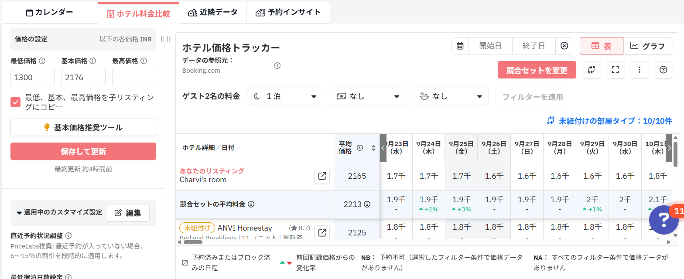Image resolution: width=684 pixels, height=279 pixels.
Task: Open ANVI Homestay external link icon
Action: click(x=322, y=232)
